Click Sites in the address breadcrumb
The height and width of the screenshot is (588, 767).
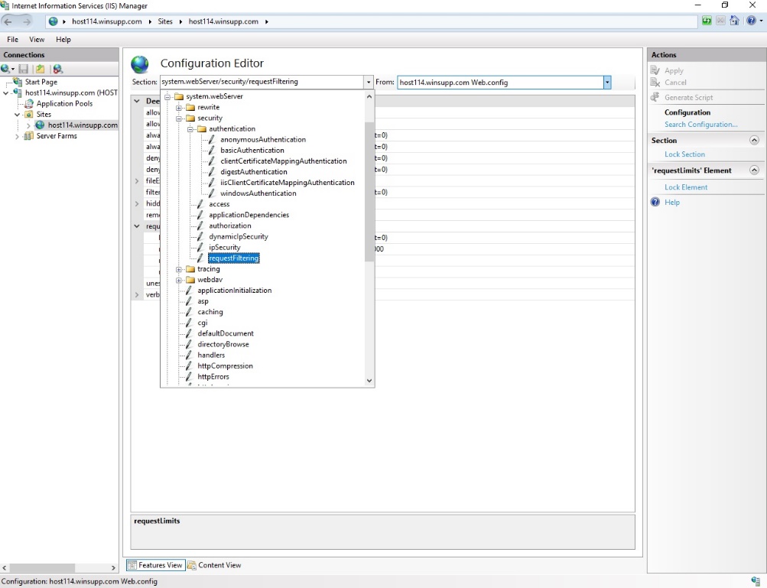165,21
